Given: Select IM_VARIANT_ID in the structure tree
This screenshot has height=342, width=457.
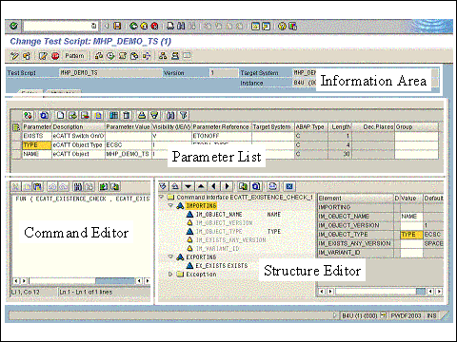Looking at the screenshot, I should pos(217,249).
